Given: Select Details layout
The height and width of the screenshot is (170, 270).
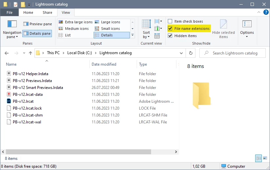Looking at the screenshot, I should point(112,35).
